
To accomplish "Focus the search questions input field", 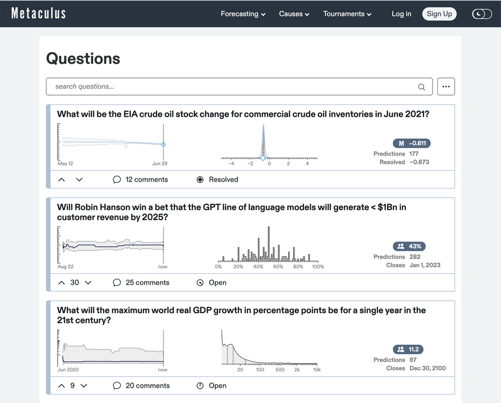I will (x=233, y=87).
